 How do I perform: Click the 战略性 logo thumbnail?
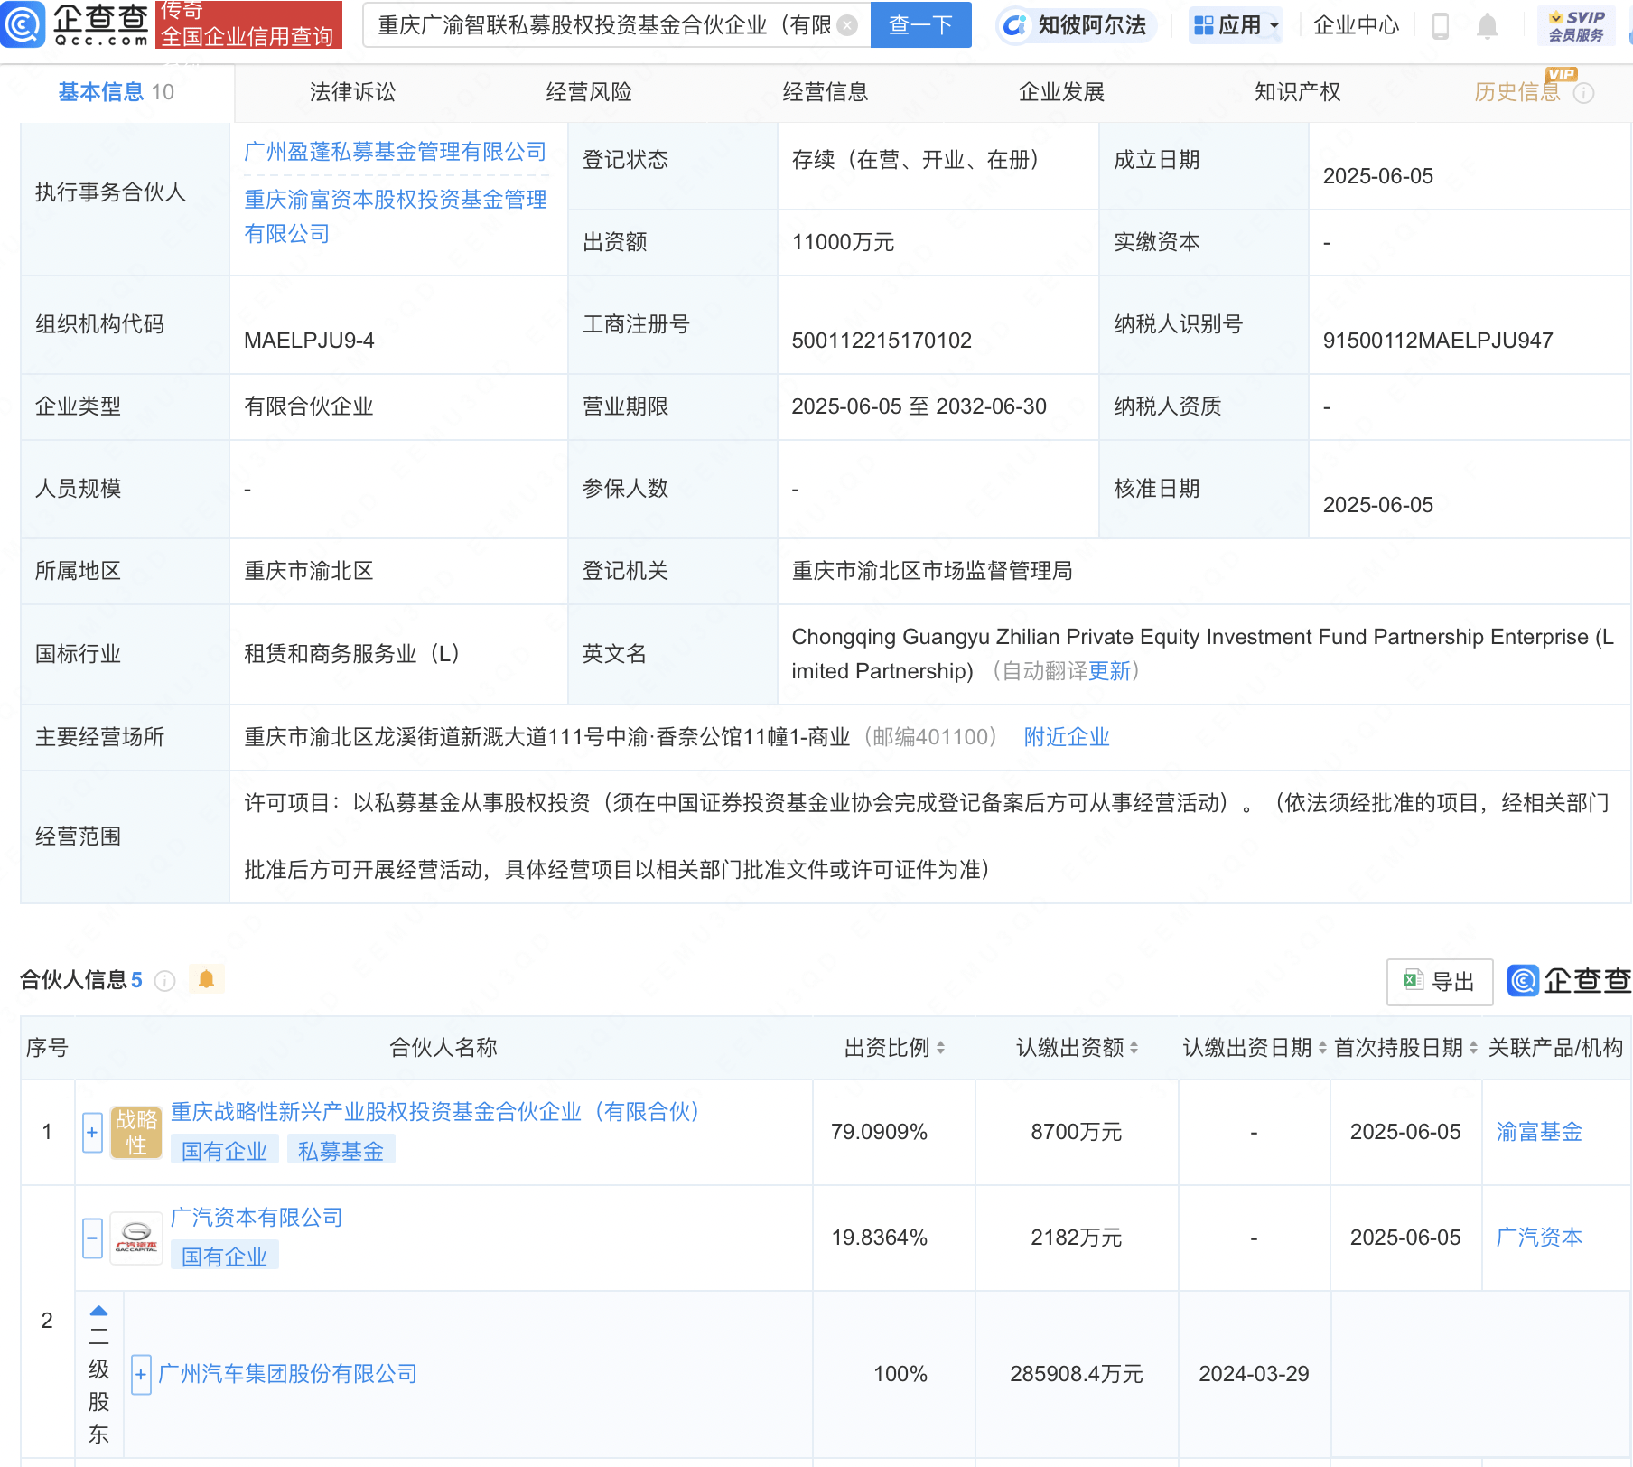tap(136, 1133)
